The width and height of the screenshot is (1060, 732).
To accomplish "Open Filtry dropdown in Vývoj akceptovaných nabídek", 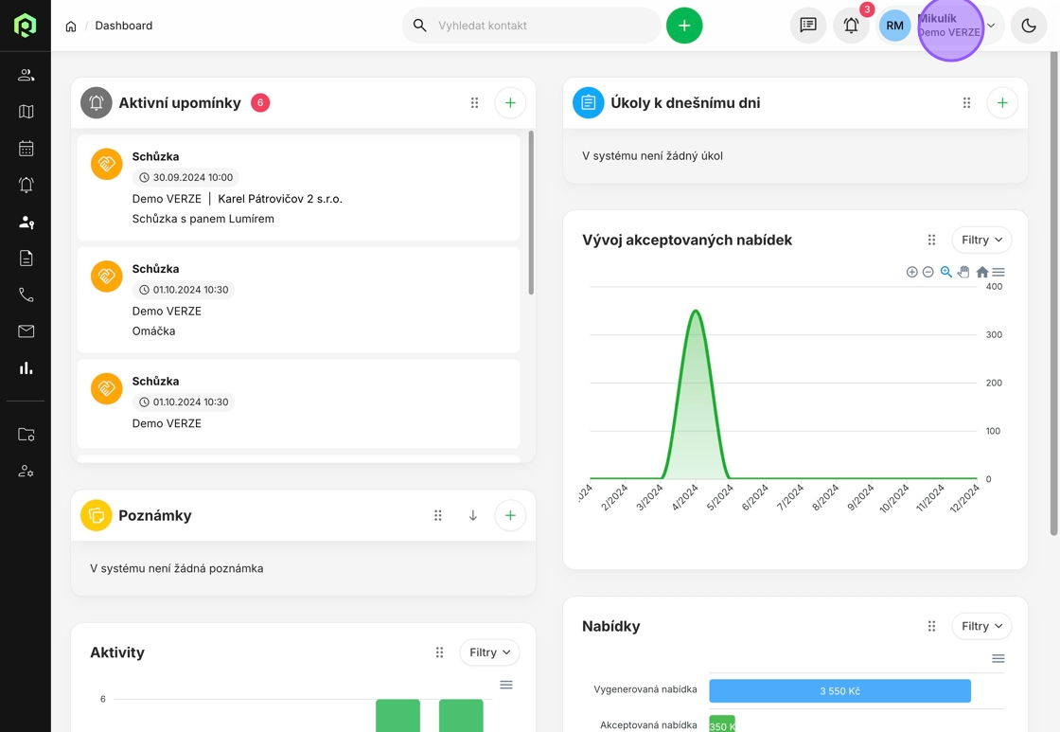I will tap(981, 240).
